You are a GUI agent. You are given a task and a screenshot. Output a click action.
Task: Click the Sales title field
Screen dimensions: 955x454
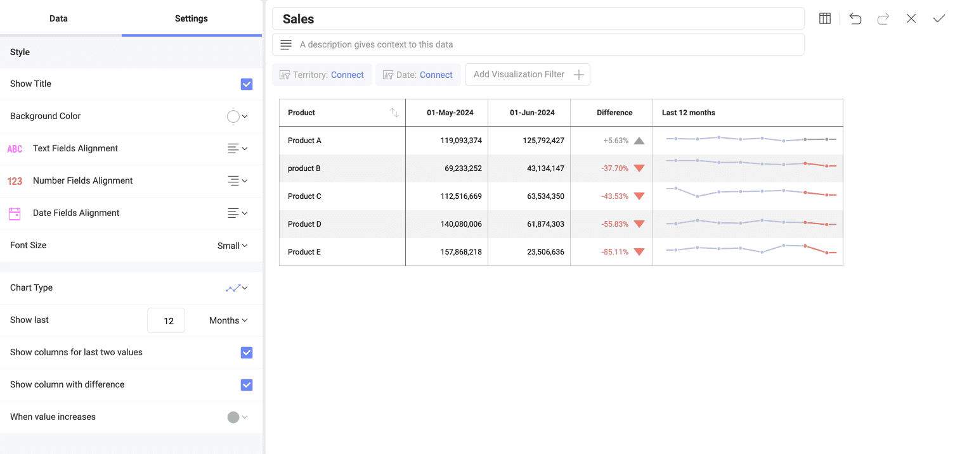pyautogui.click(x=538, y=19)
